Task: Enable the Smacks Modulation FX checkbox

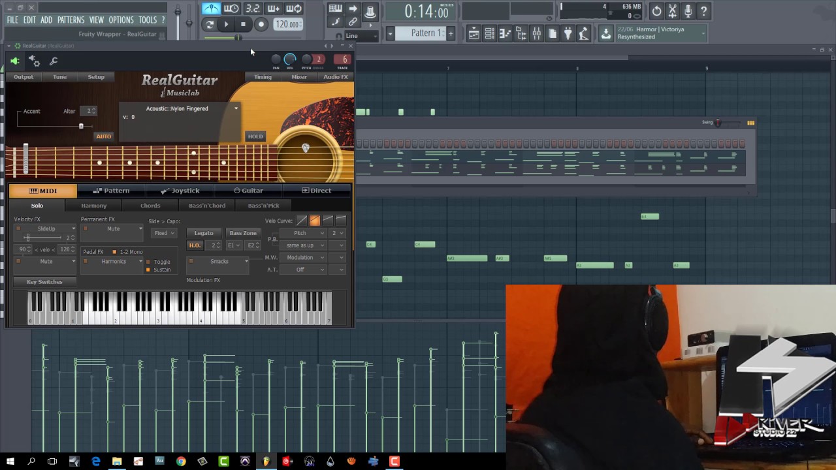Action: (x=191, y=262)
